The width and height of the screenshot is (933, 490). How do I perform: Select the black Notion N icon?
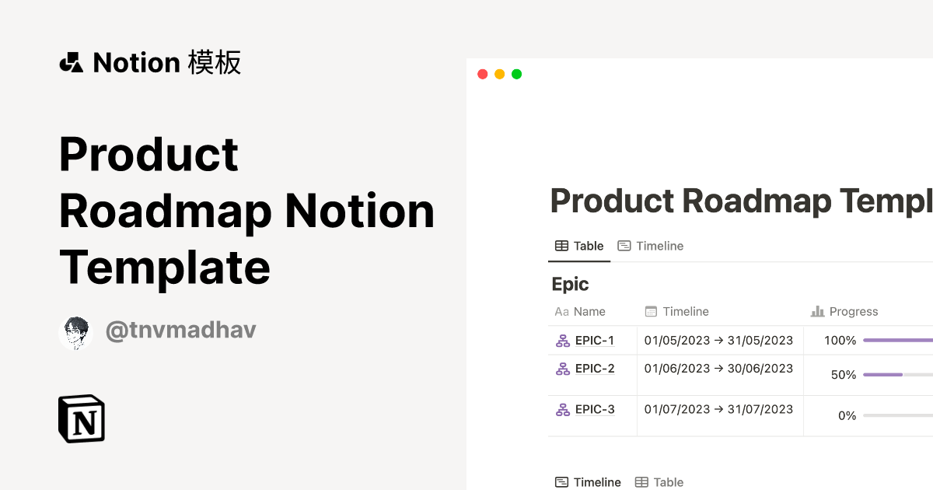tap(80, 418)
